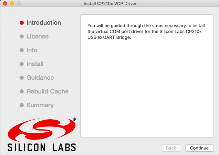Click the gray Install step bullet

[22, 64]
